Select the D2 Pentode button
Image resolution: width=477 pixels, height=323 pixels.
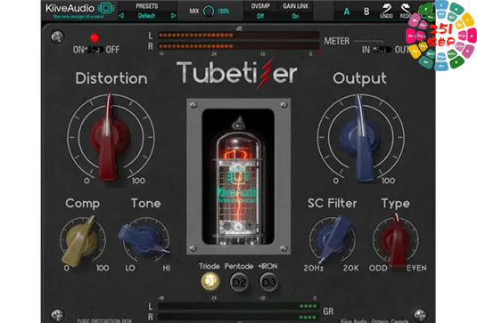pos(239,282)
